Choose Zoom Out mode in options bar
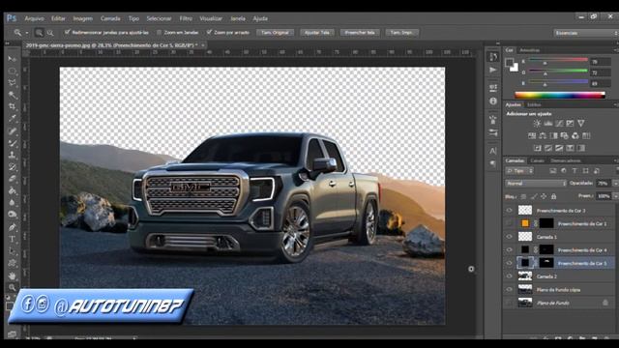This screenshot has height=348, width=619. 50,33
